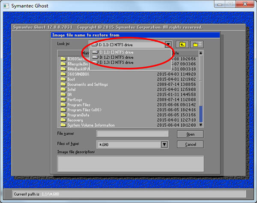257x203 pixels.
Task: Go up one folder level icon
Action: coord(182,45)
